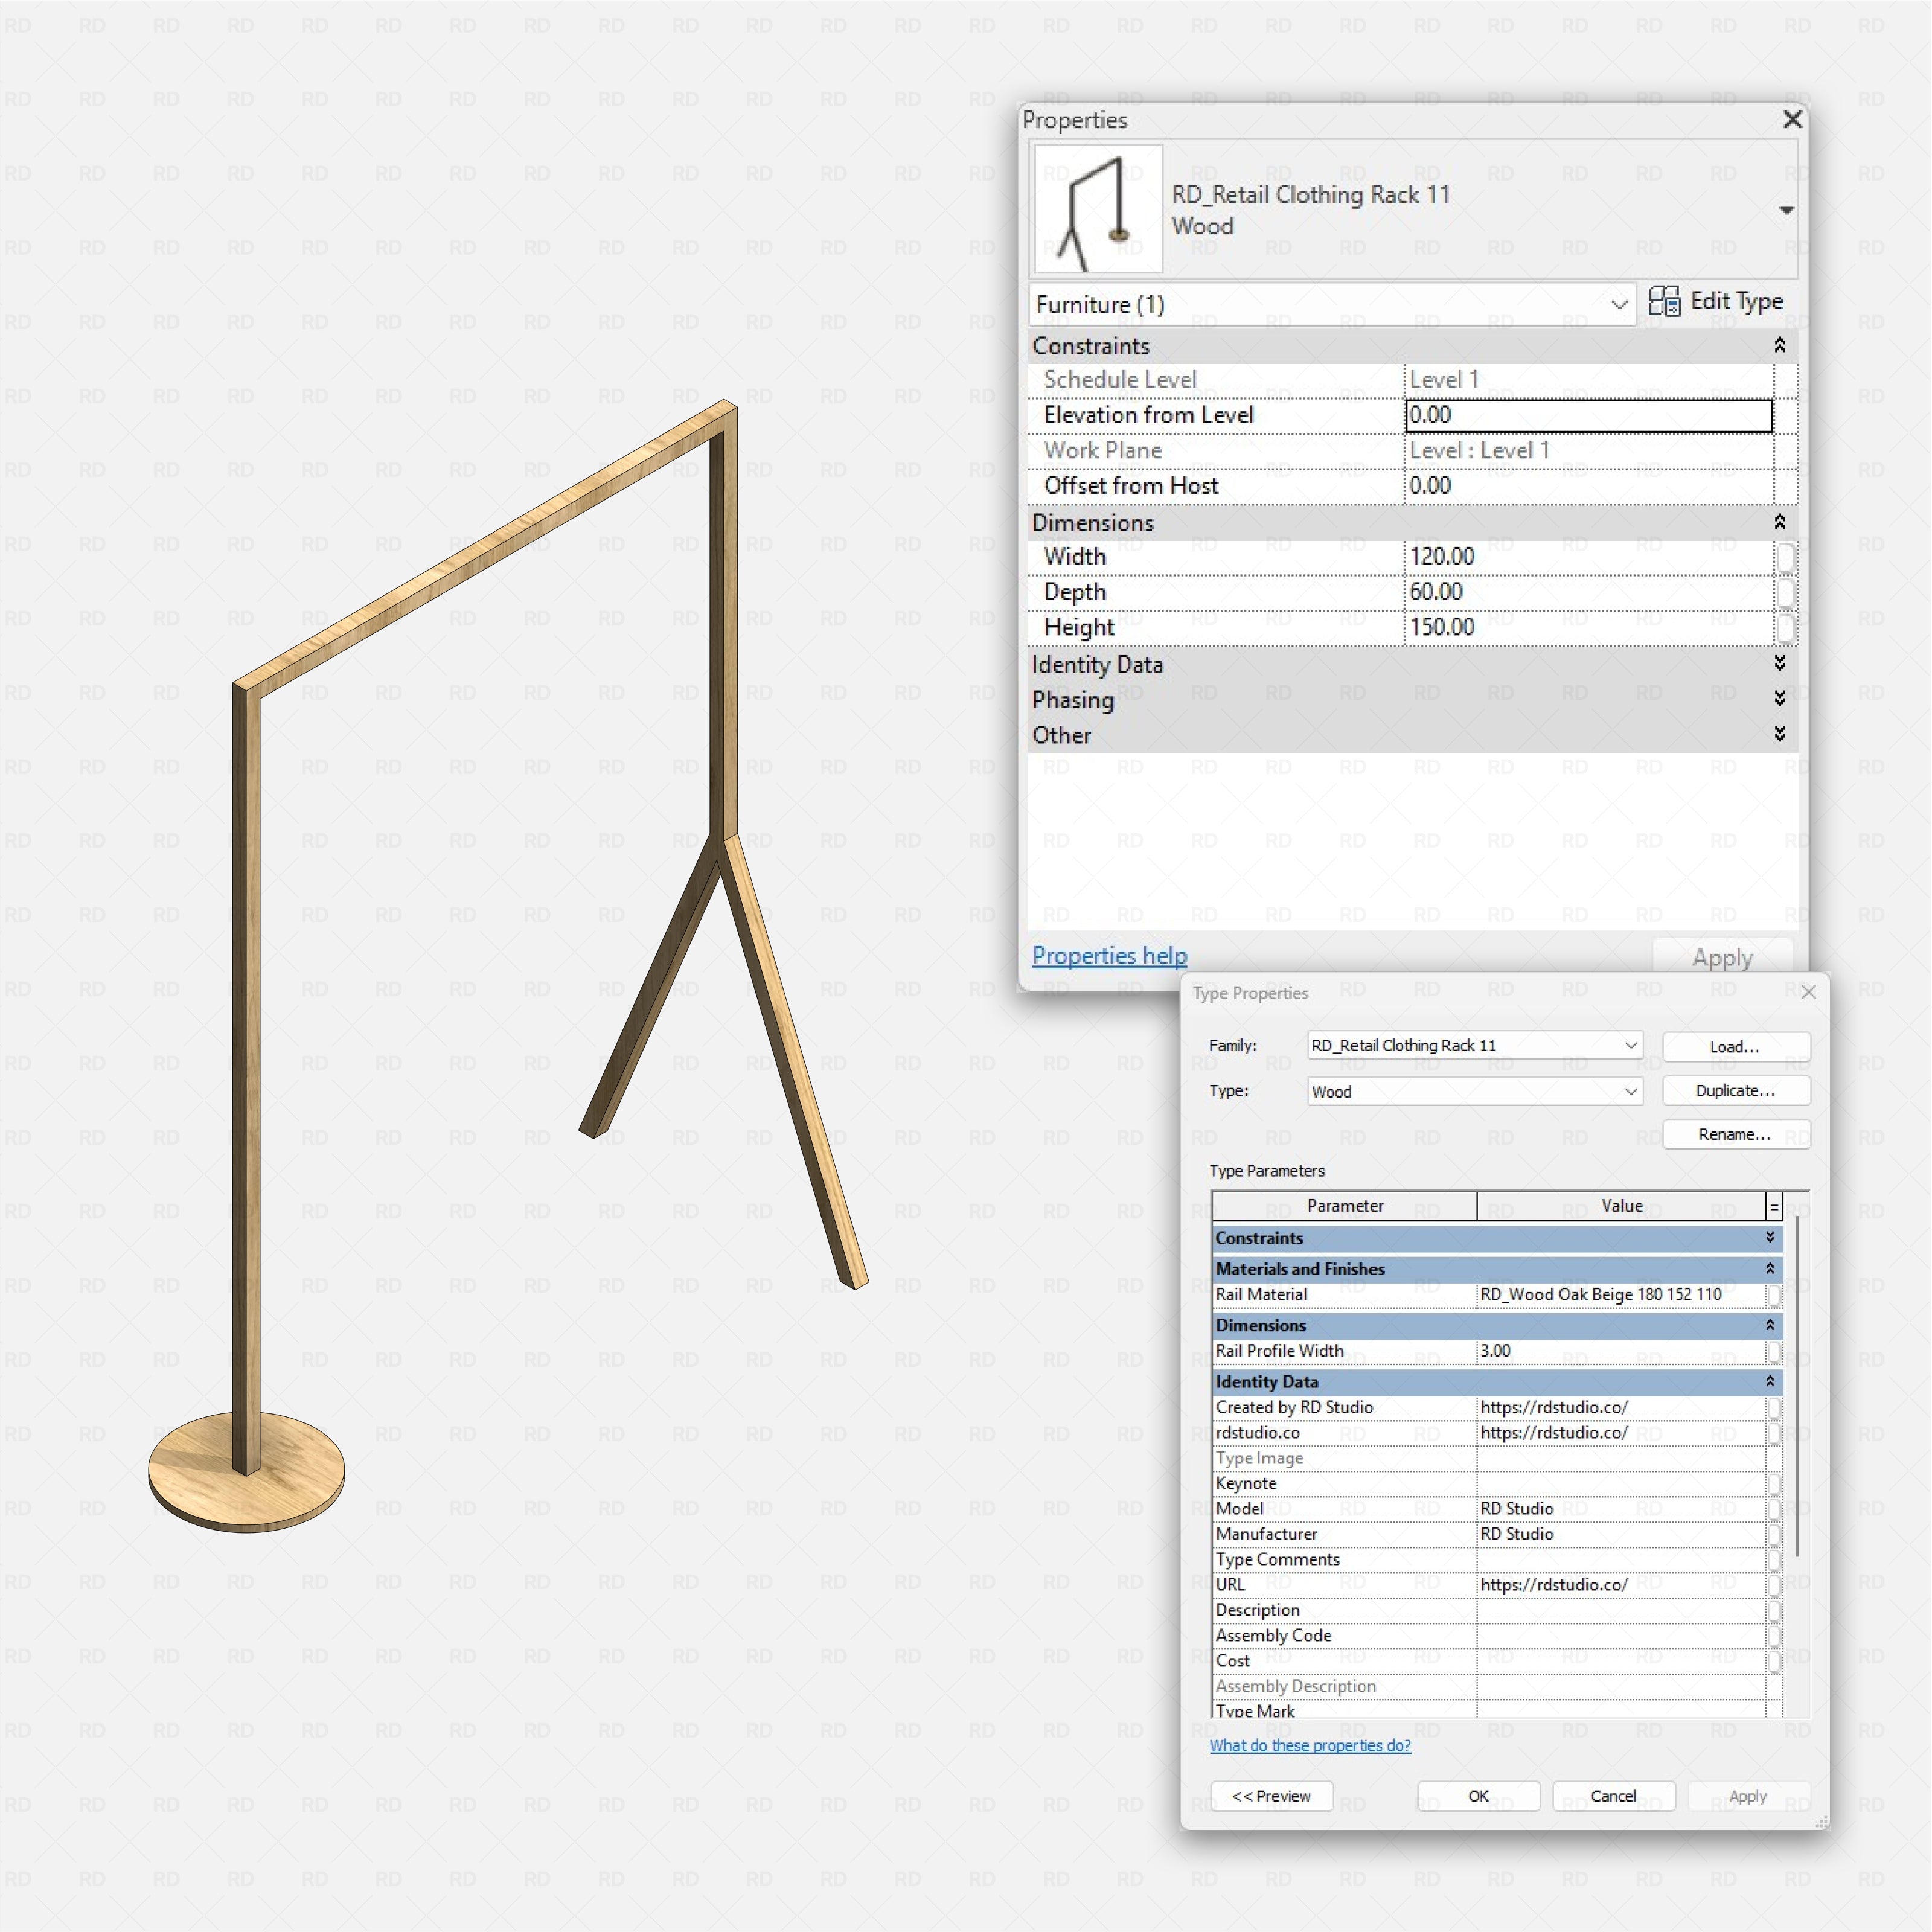
Task: Click associate parameter button for Depth
Action: (x=1785, y=592)
